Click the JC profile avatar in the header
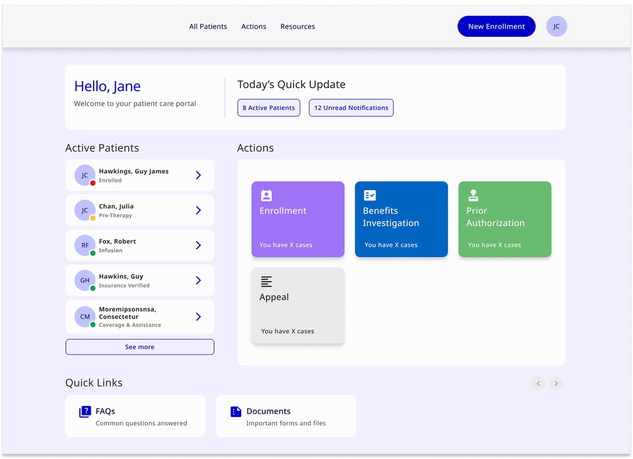633x459 pixels. (x=556, y=26)
